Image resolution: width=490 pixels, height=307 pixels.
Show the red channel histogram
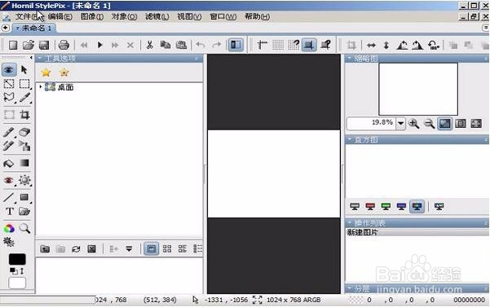(x=370, y=207)
